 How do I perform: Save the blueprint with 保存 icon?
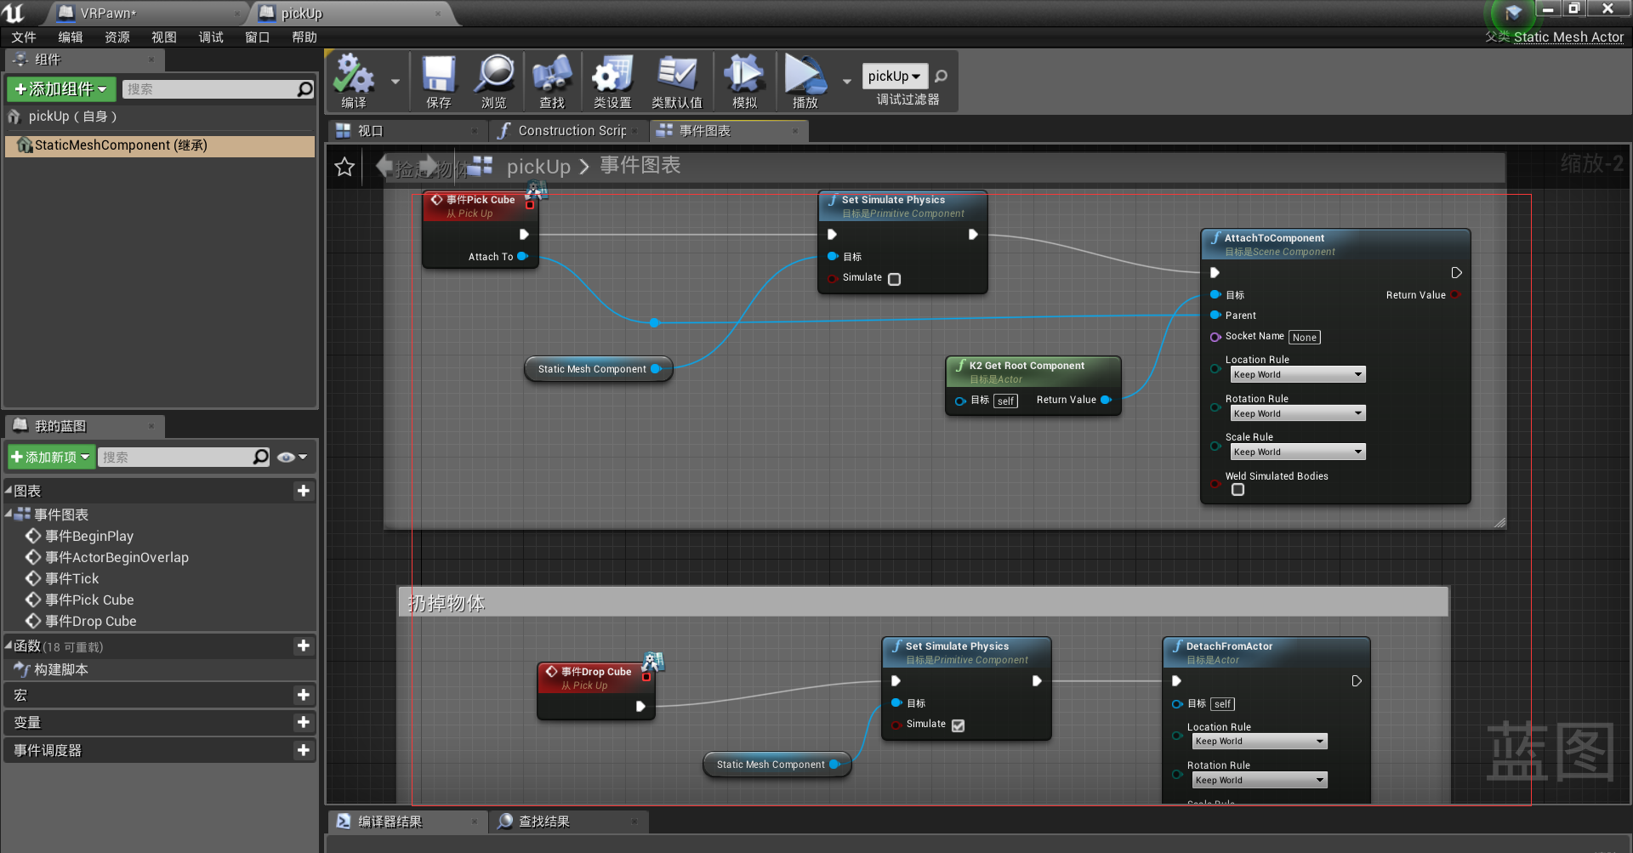pos(437,81)
